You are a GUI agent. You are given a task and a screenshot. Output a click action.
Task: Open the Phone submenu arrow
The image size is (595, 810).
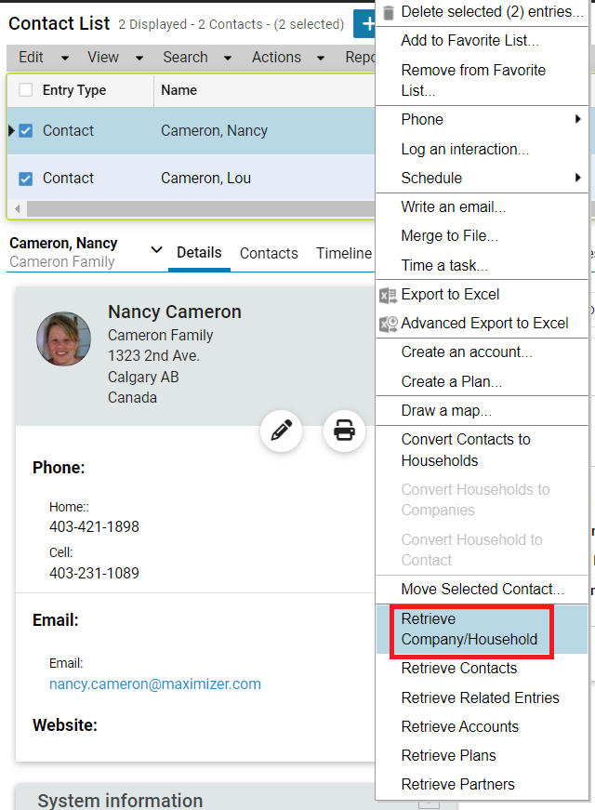pyautogui.click(x=577, y=119)
